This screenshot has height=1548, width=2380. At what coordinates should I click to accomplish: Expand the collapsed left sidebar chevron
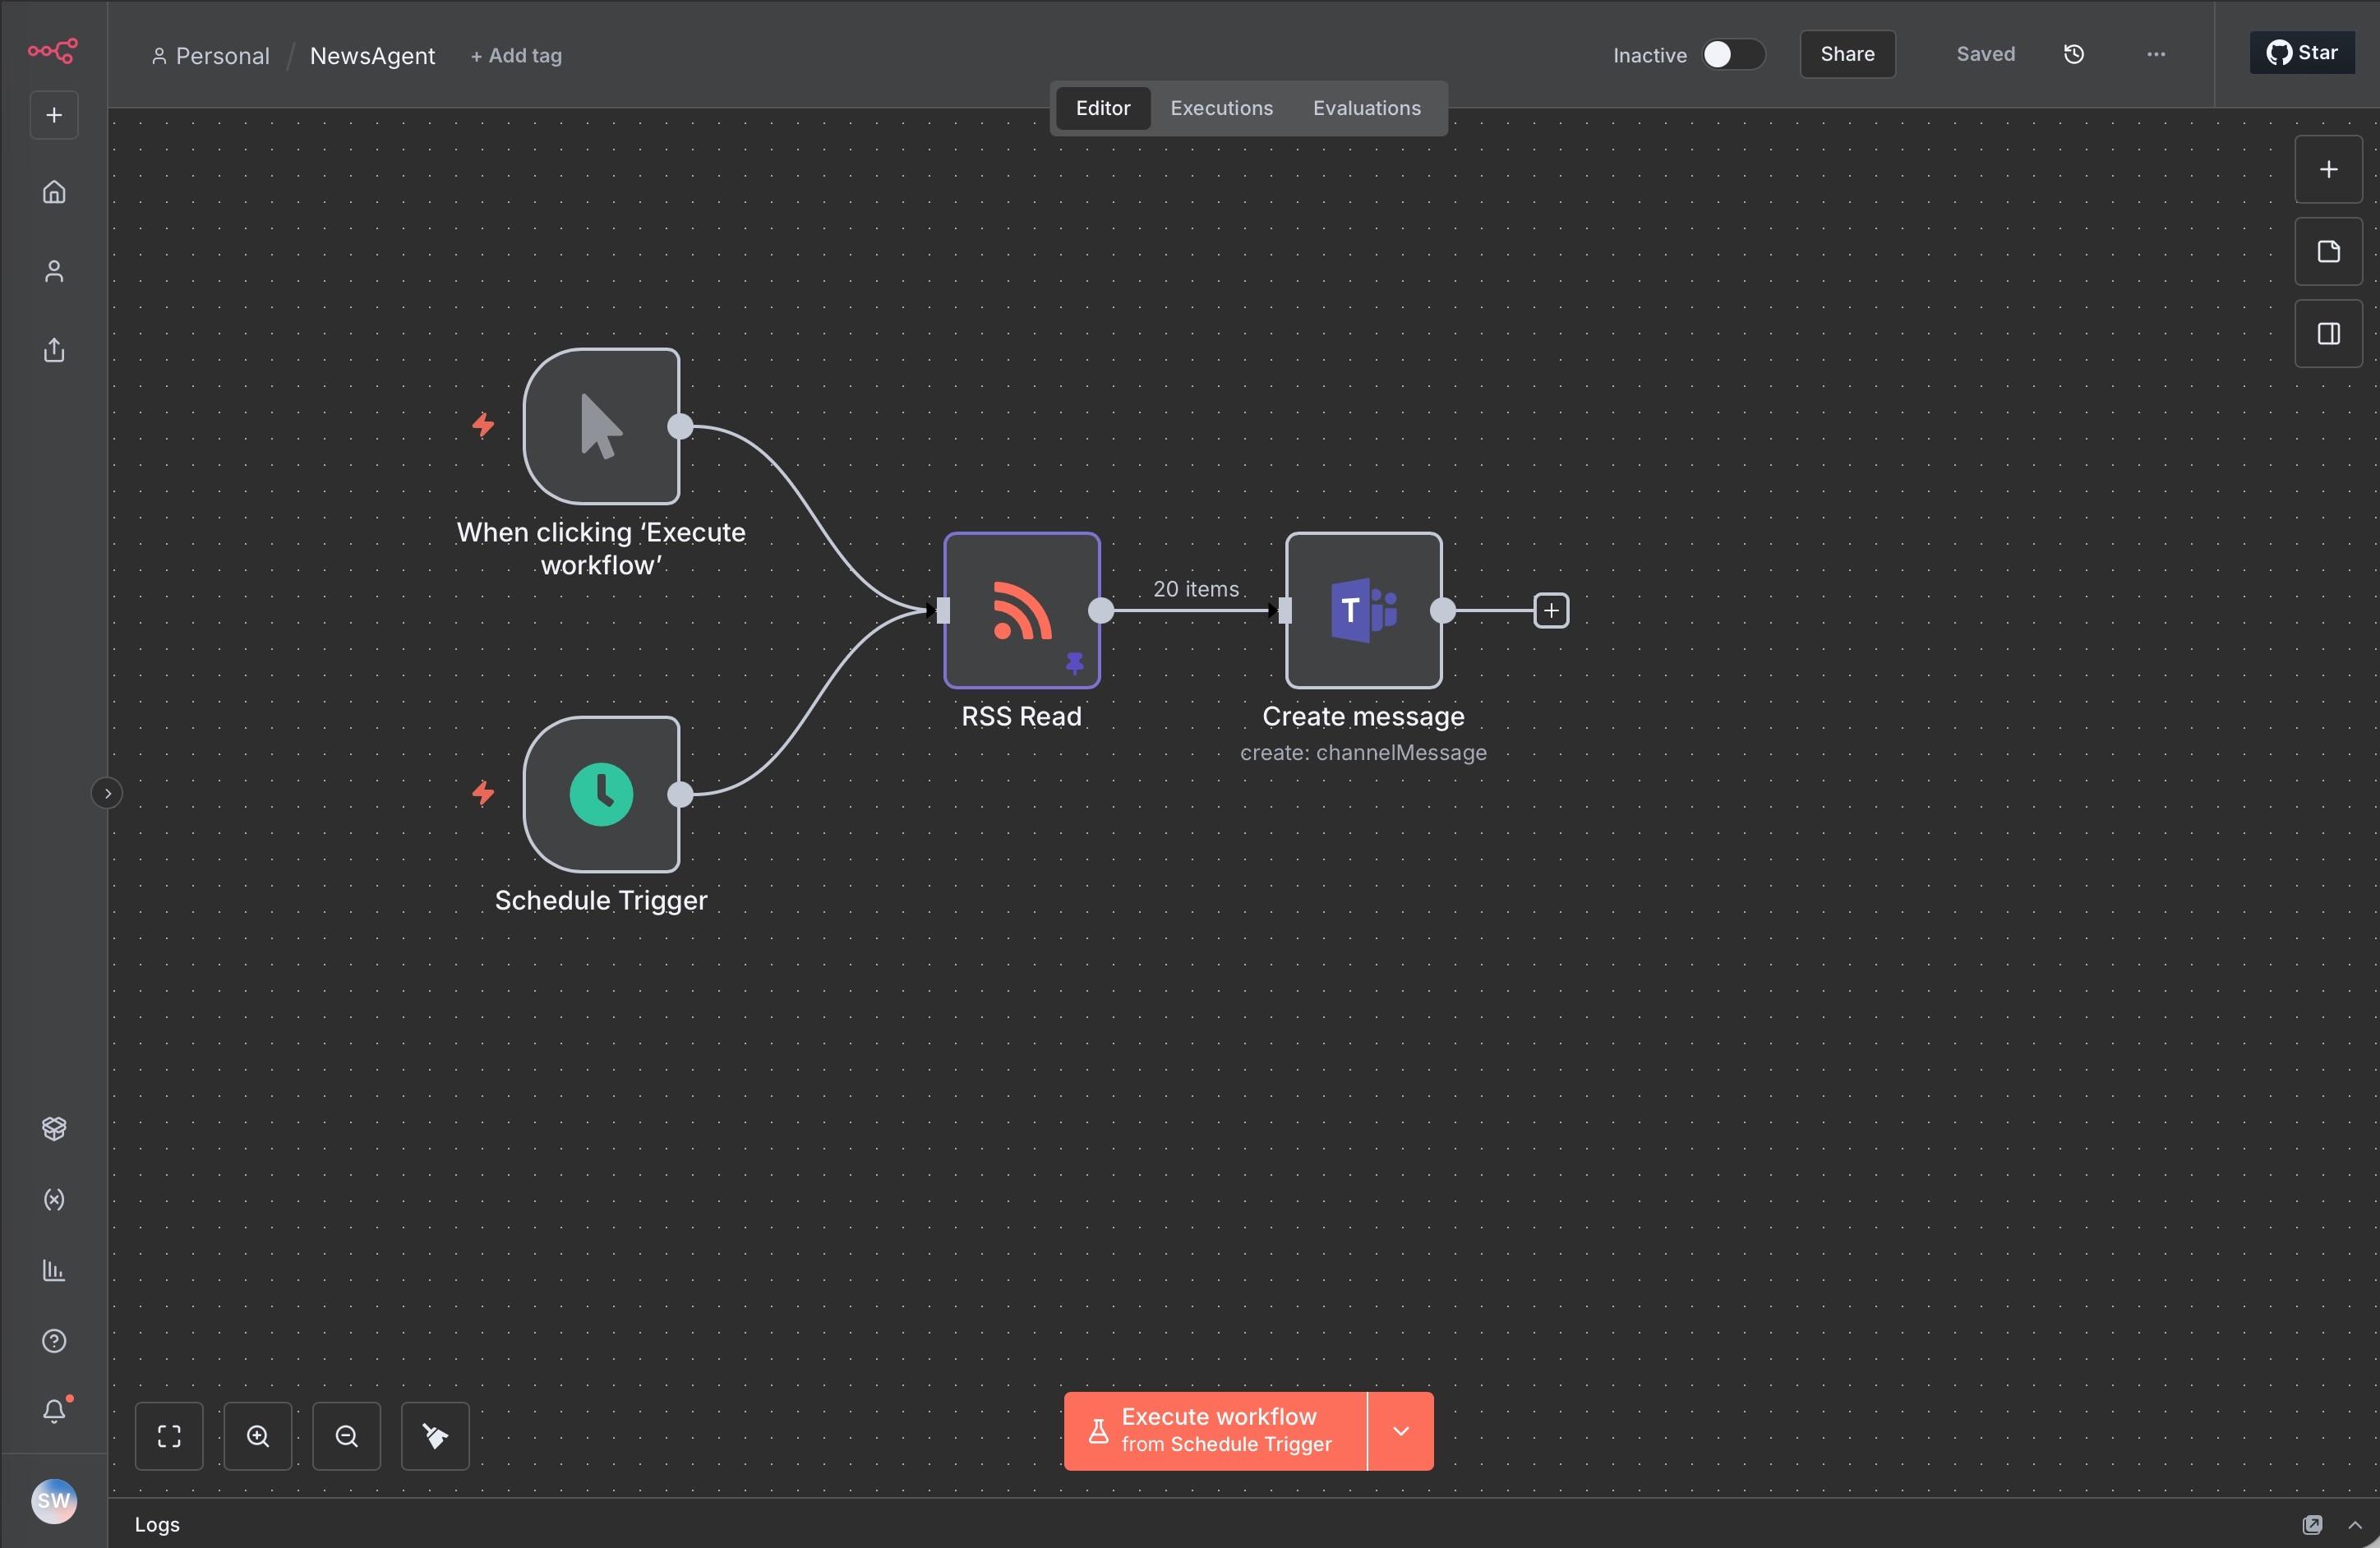tap(107, 794)
